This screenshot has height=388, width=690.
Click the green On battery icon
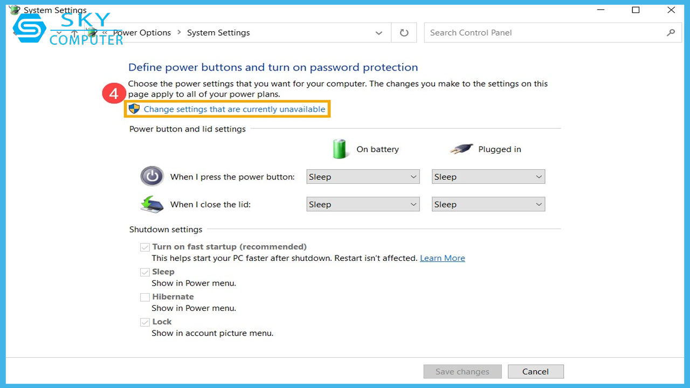click(340, 149)
